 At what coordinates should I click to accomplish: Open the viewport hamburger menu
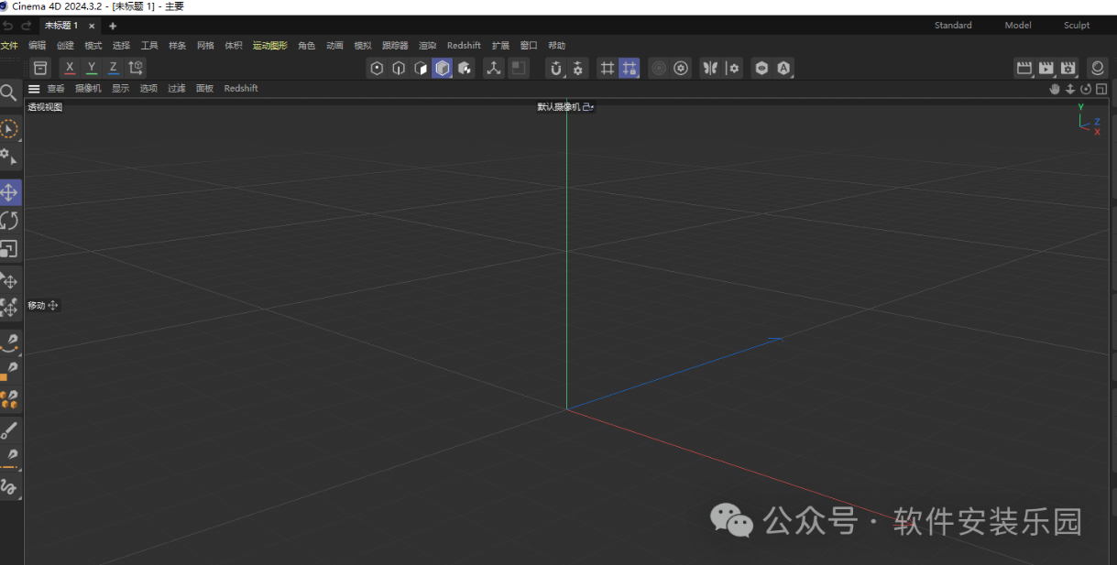click(34, 89)
